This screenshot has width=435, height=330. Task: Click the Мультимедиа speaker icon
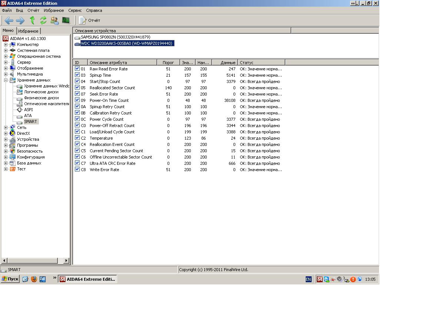click(x=13, y=74)
